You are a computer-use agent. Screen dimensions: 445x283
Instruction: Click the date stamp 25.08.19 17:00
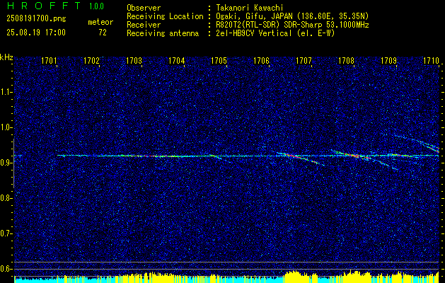coord(36,33)
